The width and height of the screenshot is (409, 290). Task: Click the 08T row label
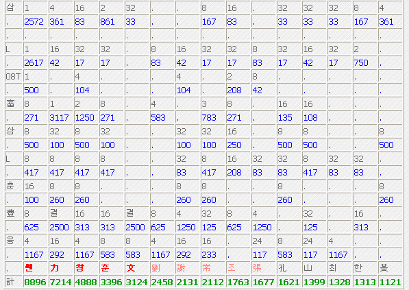(x=13, y=77)
